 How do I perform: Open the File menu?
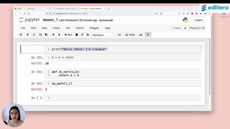23,28
